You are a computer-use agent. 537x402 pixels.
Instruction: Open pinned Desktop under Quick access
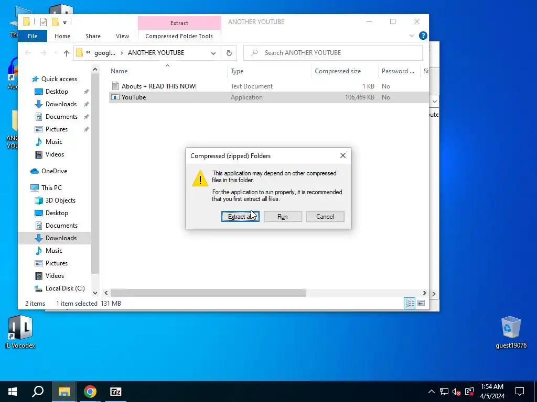[x=57, y=92]
